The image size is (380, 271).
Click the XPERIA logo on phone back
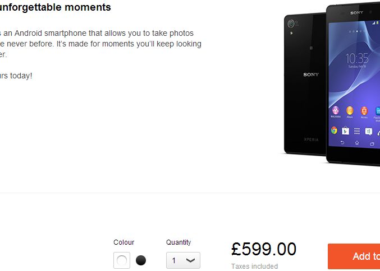click(311, 139)
